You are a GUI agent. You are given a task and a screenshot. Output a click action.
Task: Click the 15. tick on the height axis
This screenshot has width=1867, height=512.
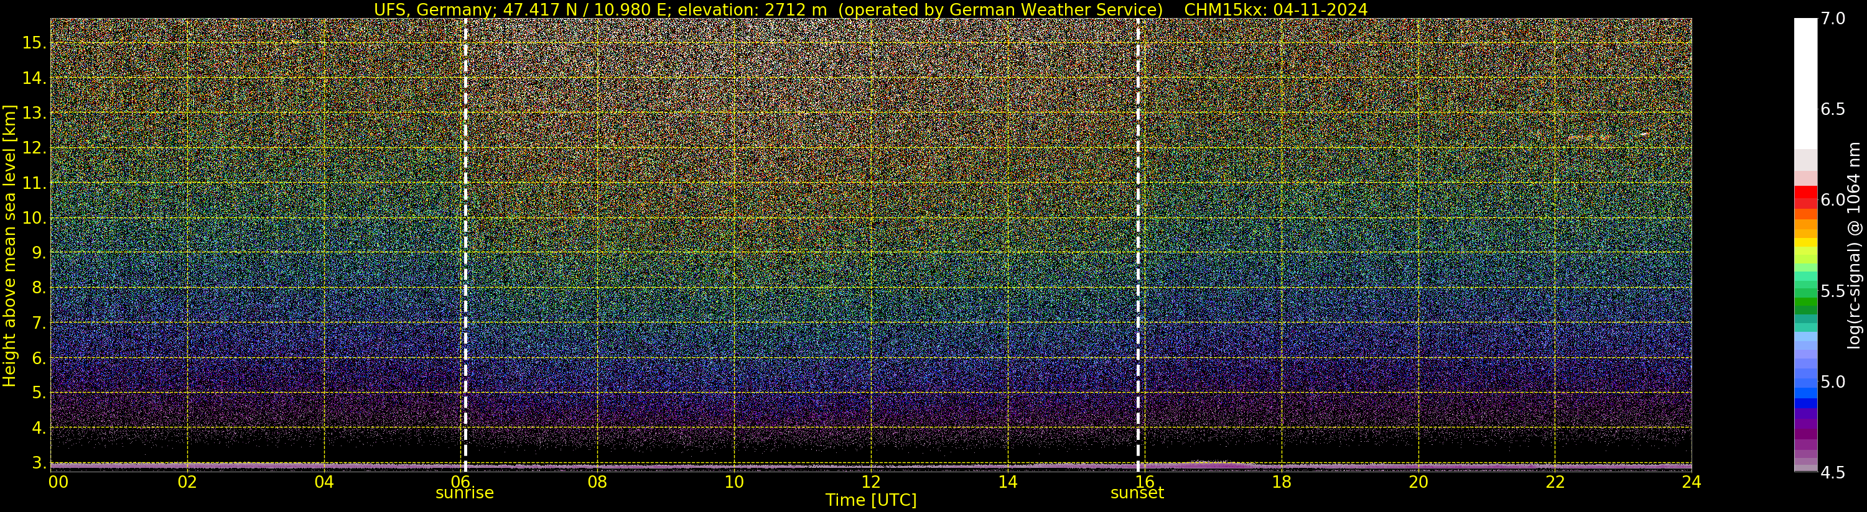tap(34, 43)
